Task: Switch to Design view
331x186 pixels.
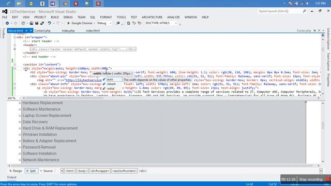Action: (x=16, y=171)
